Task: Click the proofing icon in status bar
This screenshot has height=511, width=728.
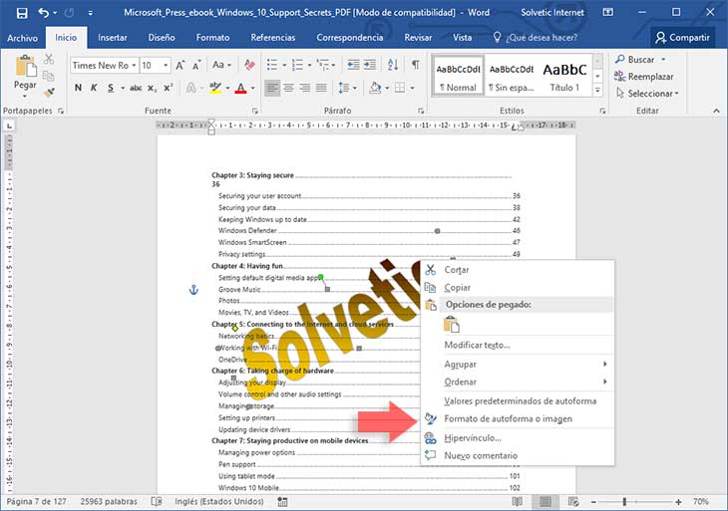Action: click(157, 501)
